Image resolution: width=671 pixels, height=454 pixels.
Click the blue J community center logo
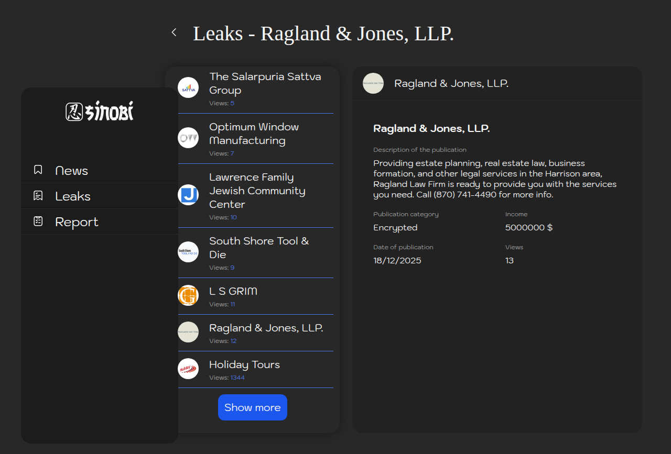coord(188,195)
